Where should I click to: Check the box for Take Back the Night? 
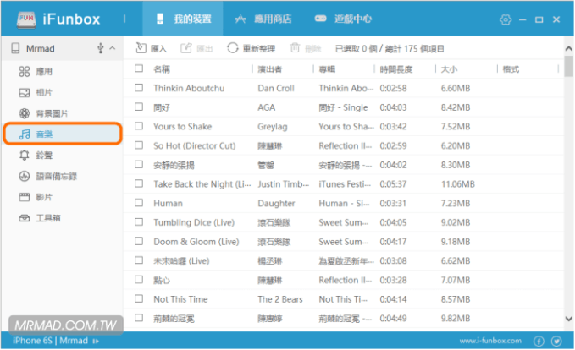pyautogui.click(x=139, y=183)
